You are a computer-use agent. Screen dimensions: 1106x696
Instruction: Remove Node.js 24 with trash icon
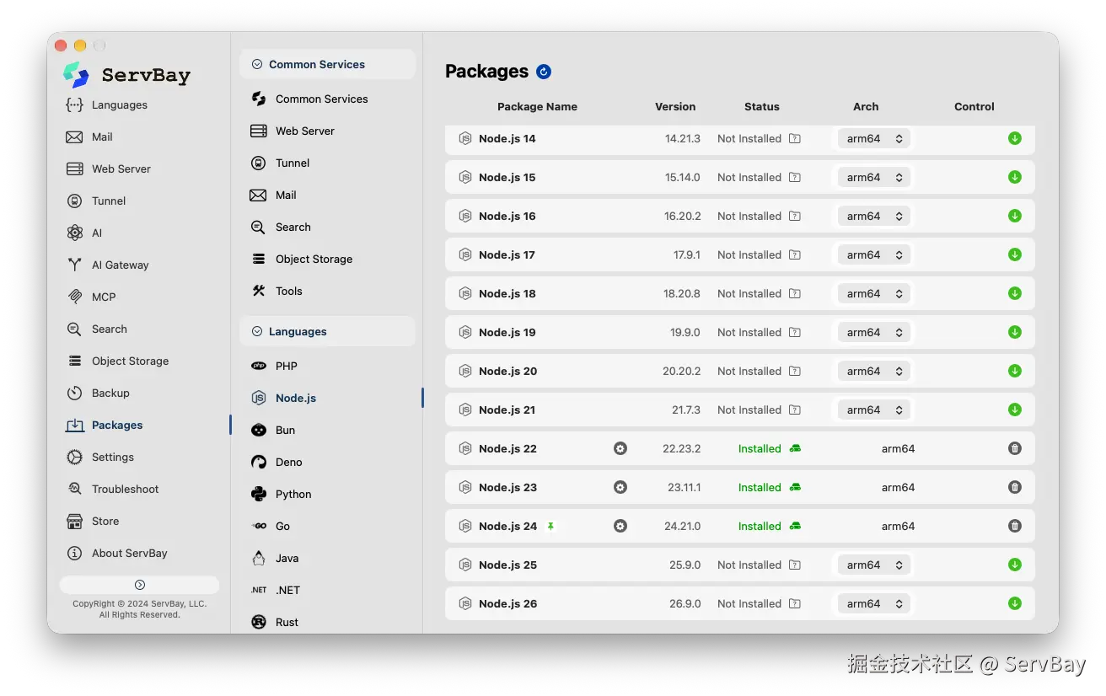(1015, 526)
